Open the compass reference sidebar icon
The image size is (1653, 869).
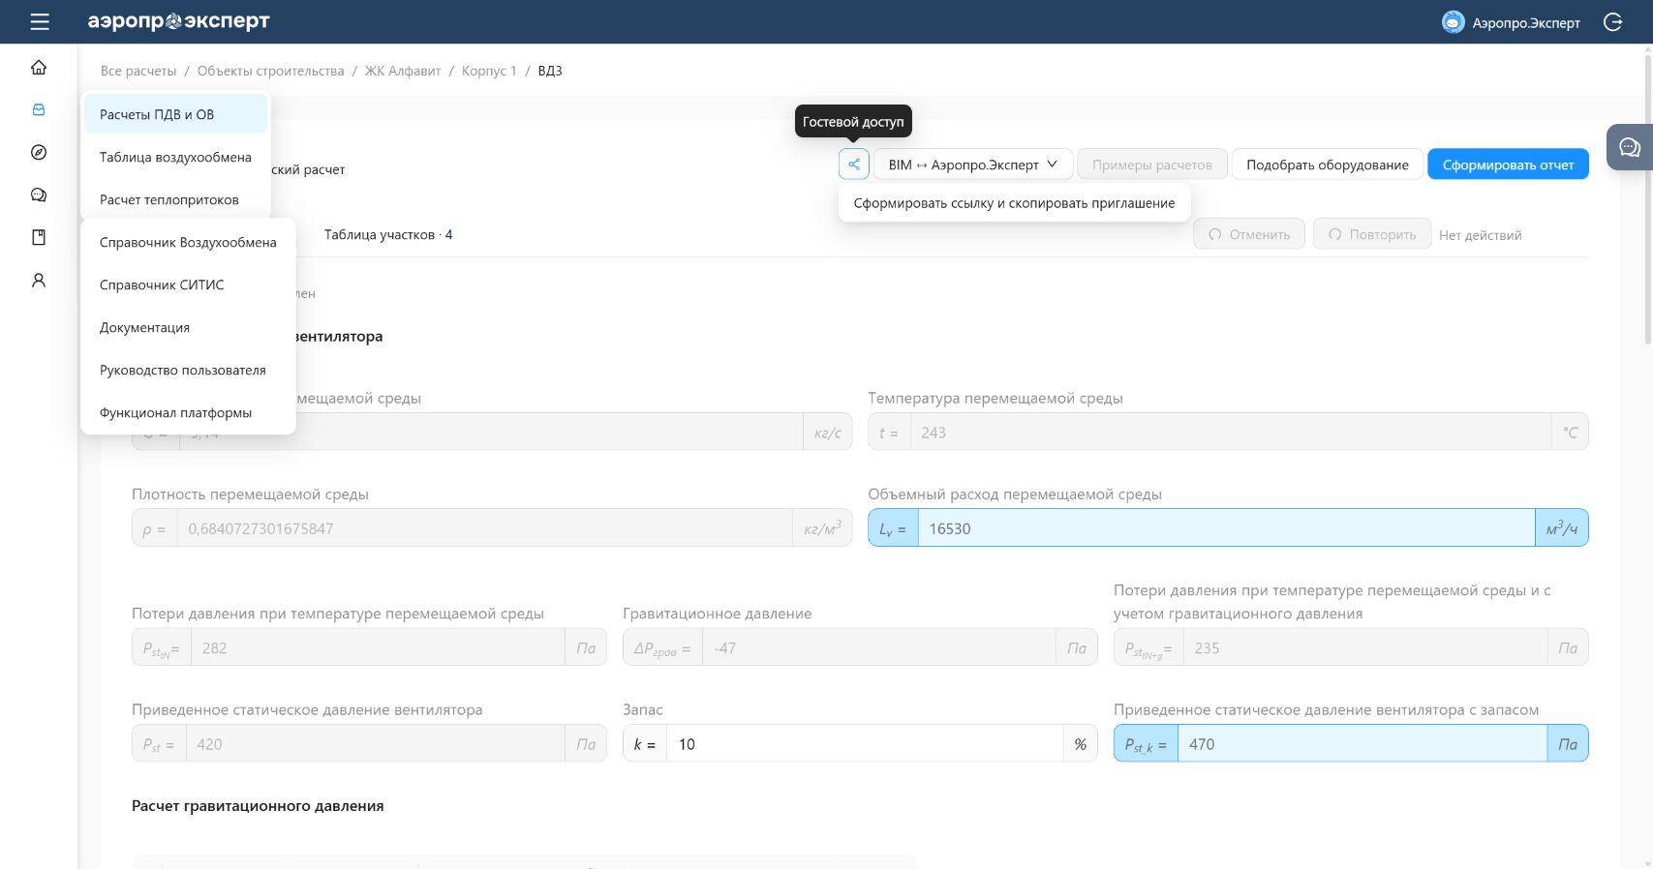pos(39,152)
